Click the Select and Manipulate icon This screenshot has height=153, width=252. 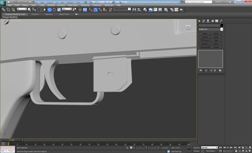tap(80, 9)
